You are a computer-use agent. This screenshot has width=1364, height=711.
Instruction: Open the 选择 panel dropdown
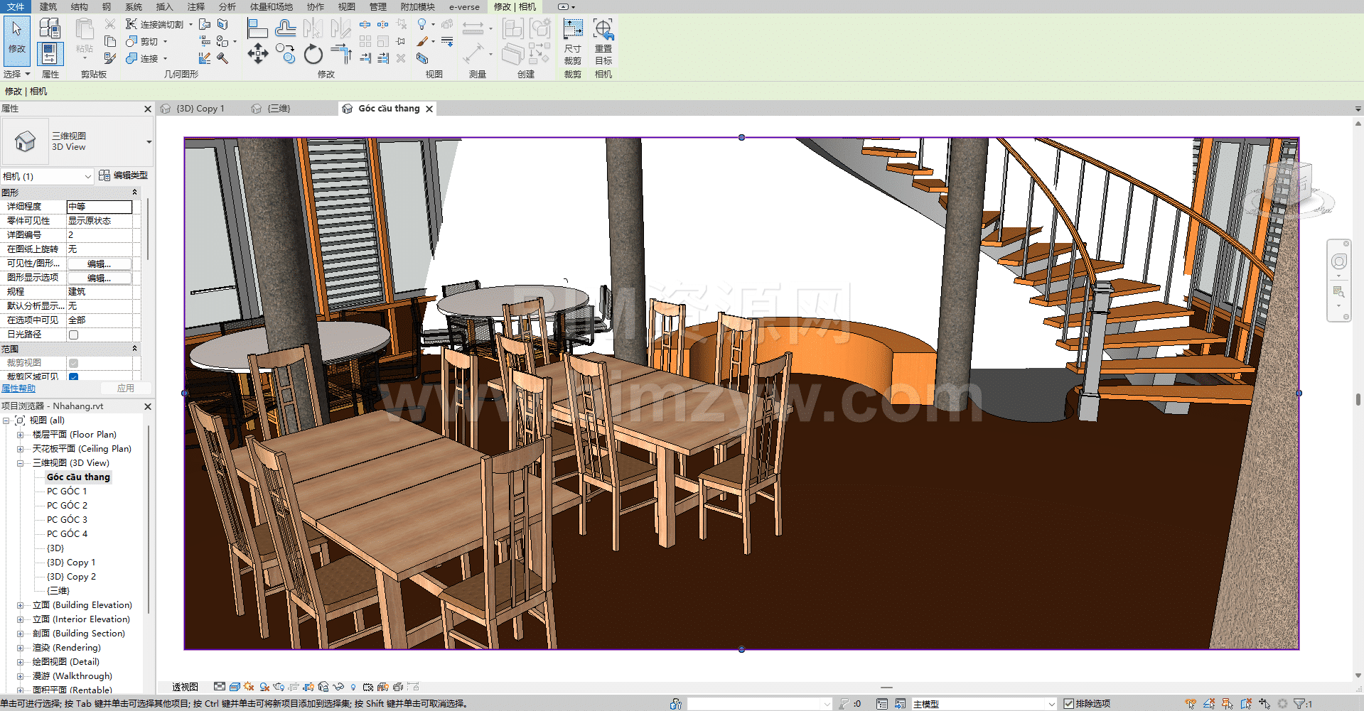17,74
